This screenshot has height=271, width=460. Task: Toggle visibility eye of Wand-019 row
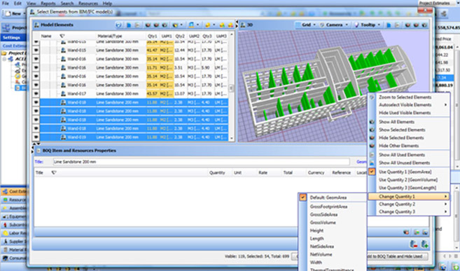pyautogui.click(x=36, y=137)
